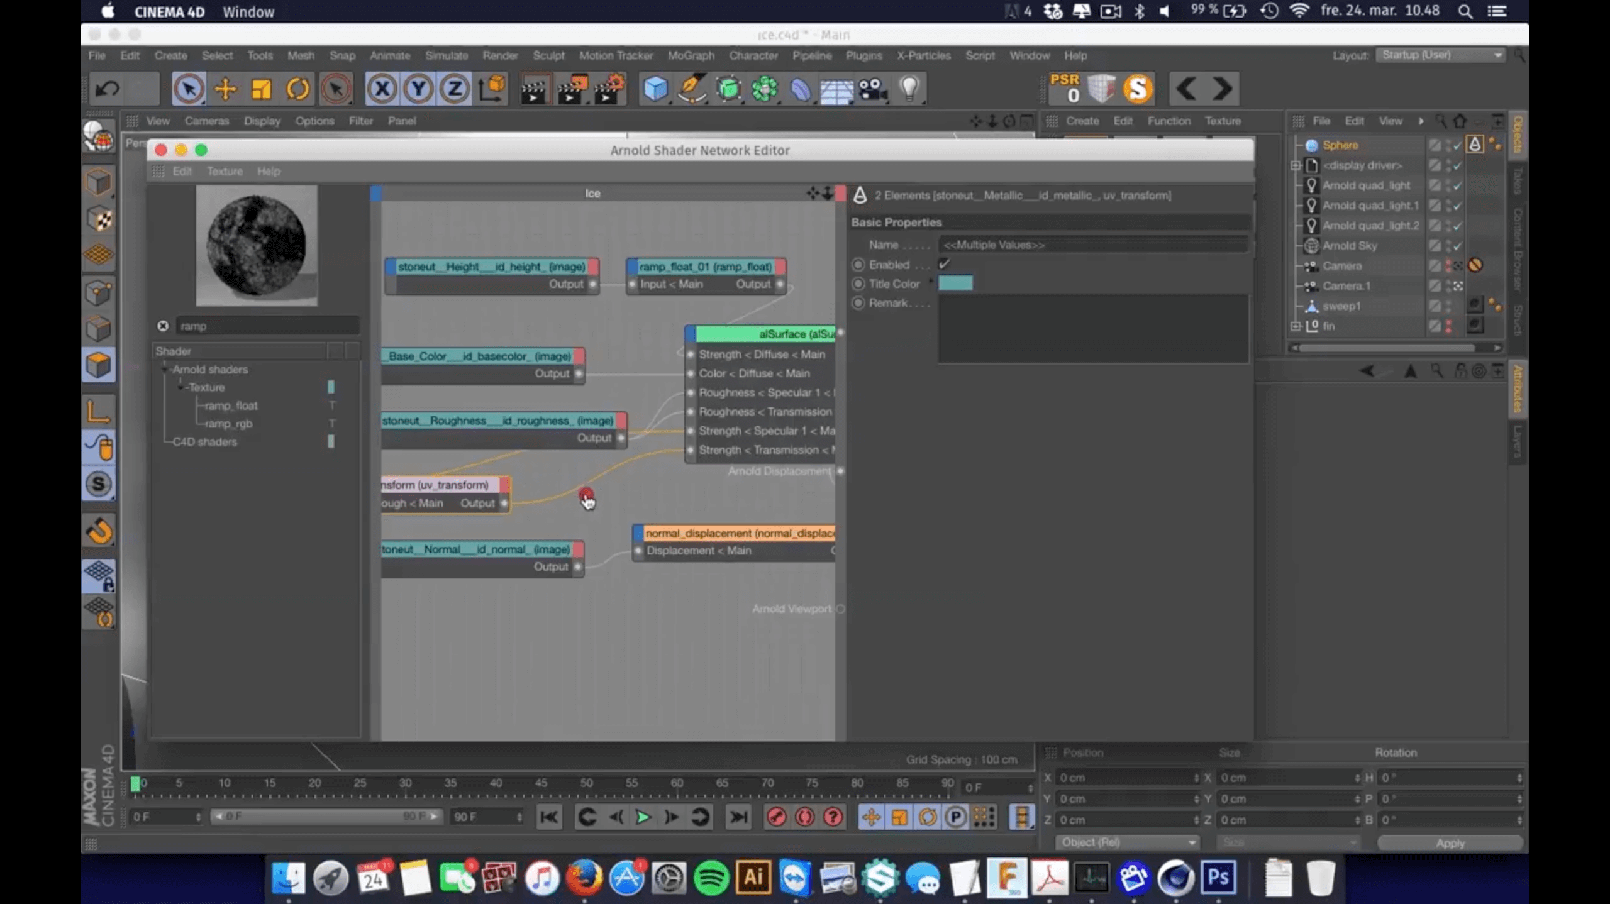Open the Object (Rel) dropdown
Screen dimensions: 1610x904
pos(1127,842)
